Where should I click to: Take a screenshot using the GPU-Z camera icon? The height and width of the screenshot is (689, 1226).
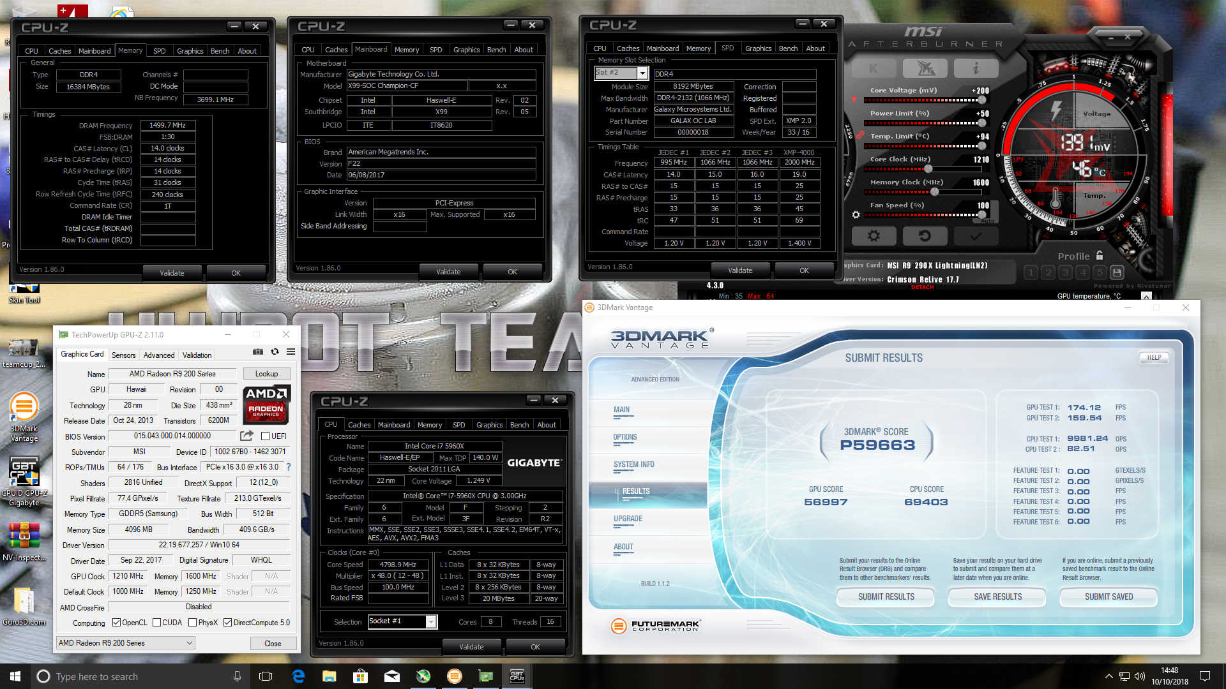click(x=258, y=352)
